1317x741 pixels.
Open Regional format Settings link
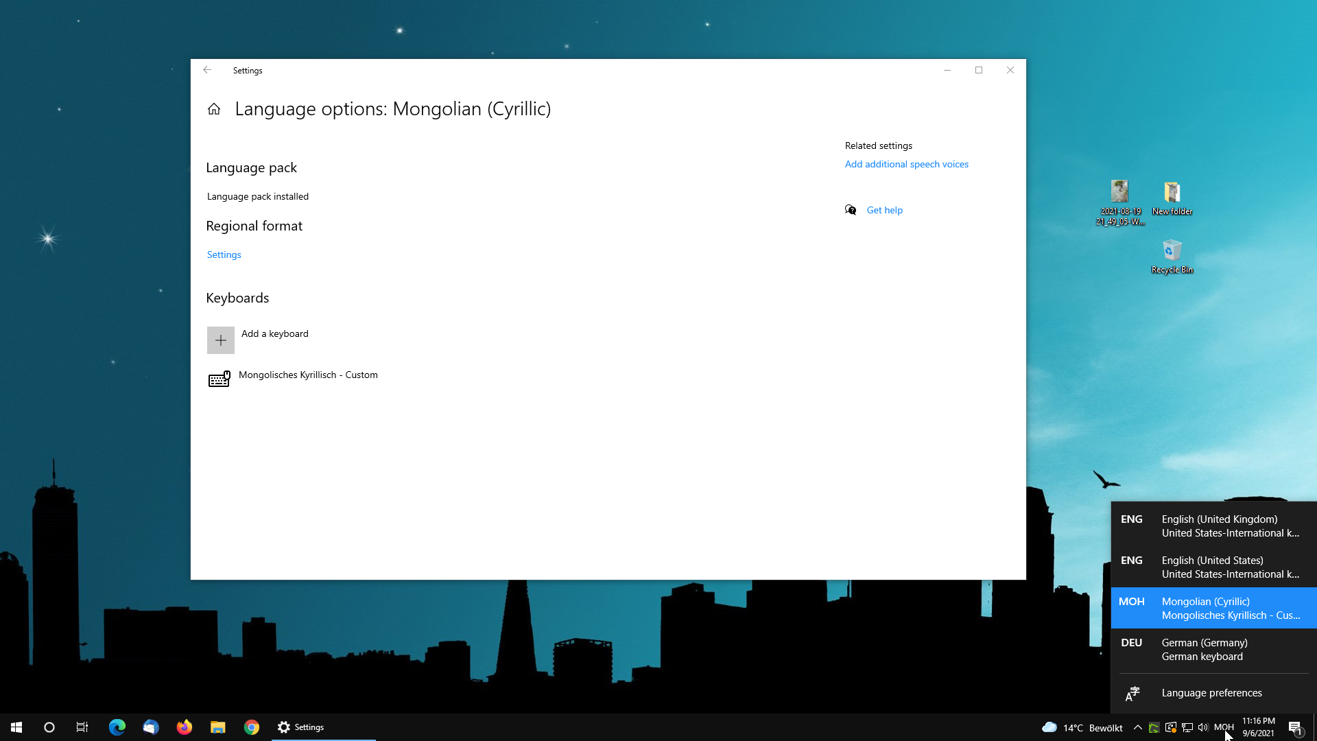[224, 255]
